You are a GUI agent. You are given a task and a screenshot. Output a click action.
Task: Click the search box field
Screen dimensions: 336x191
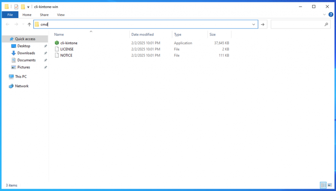click(301, 24)
